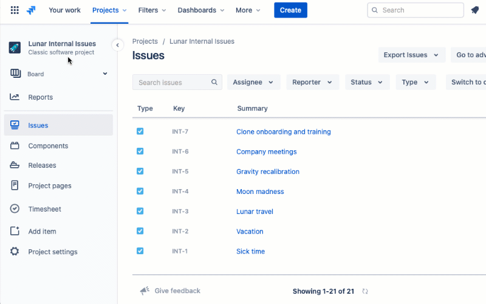Viewport: 486px width, 304px height.
Task: Click the Lunar Internal Issues project avatar
Action: pyautogui.click(x=15, y=47)
